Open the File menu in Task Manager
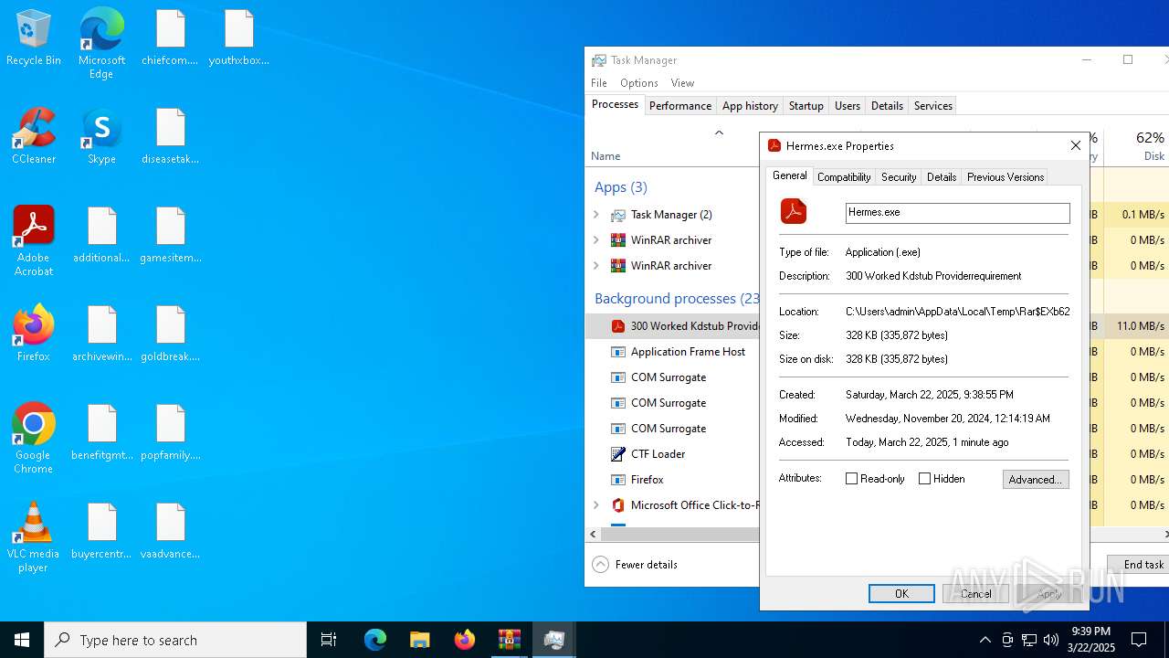Screen dimensions: 1169x658 599,83
